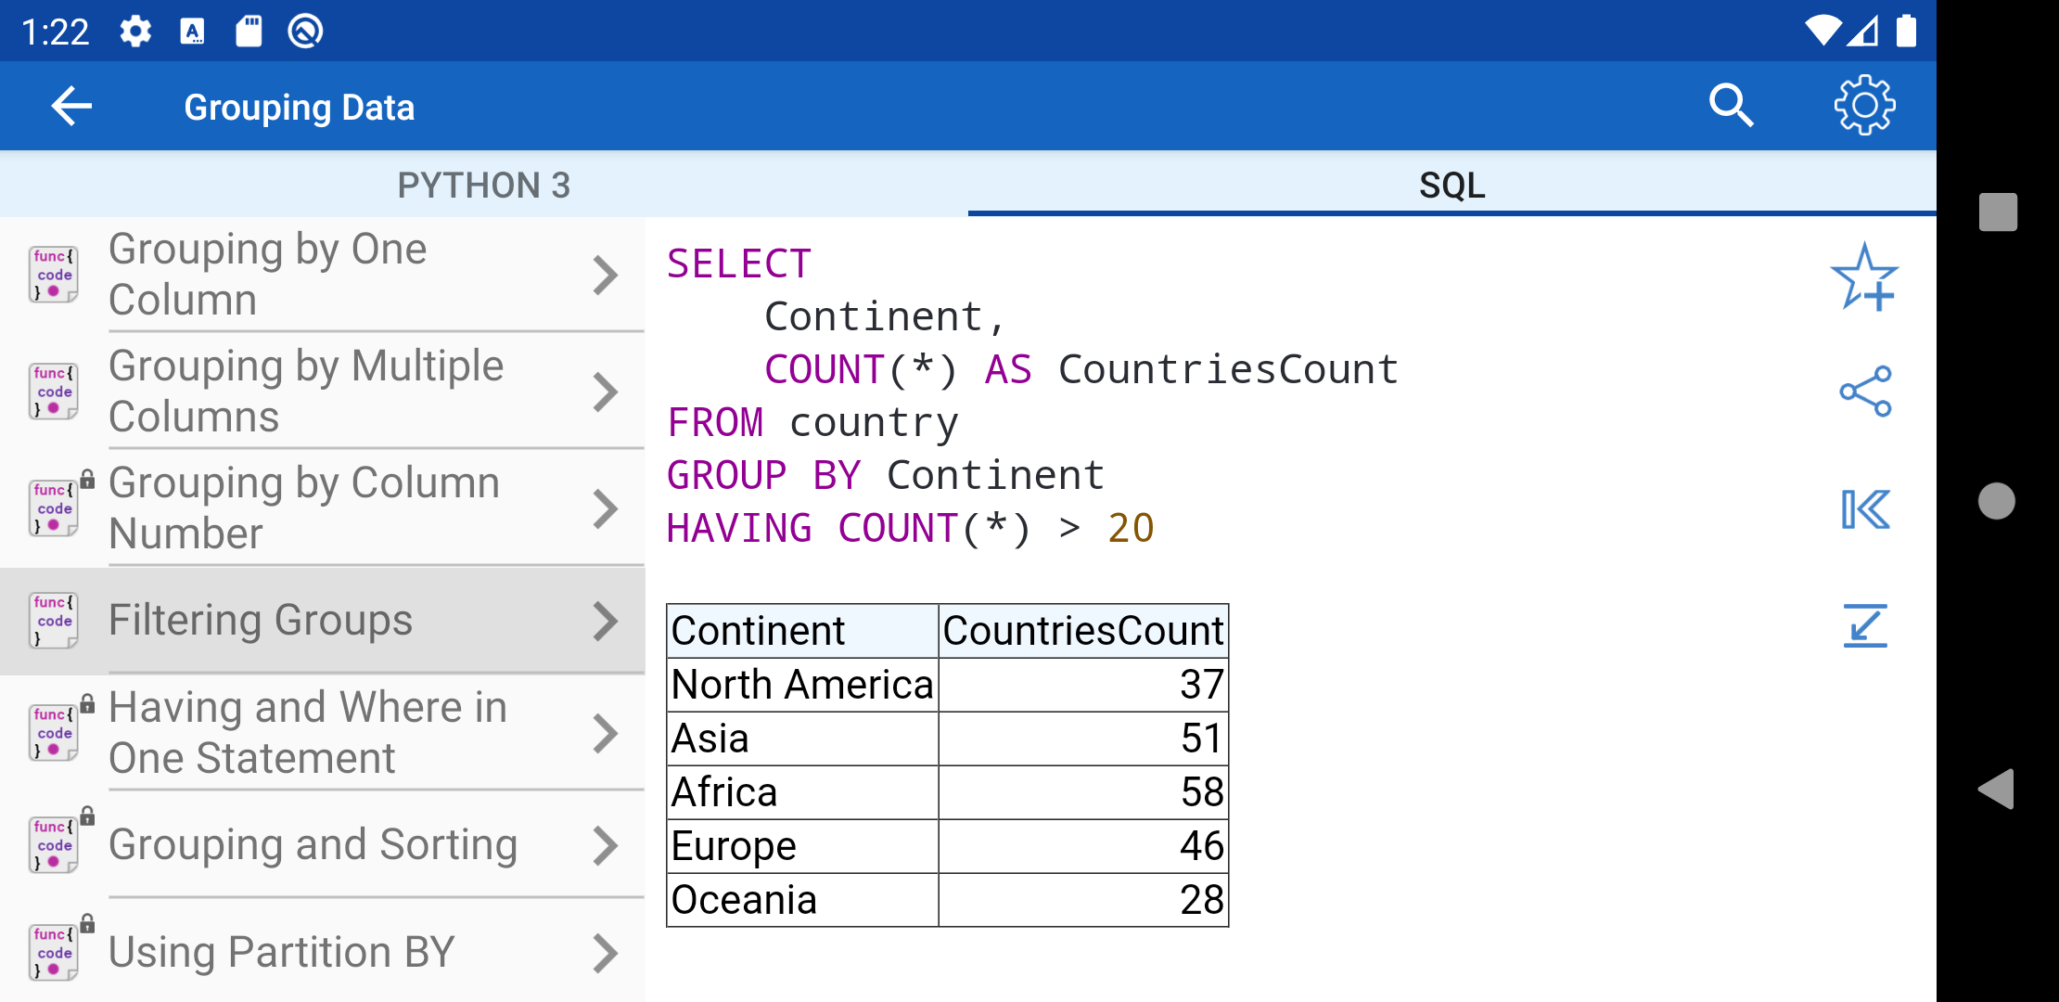Click count value 51
The width and height of the screenshot is (2059, 1002).
[x=1083, y=739]
